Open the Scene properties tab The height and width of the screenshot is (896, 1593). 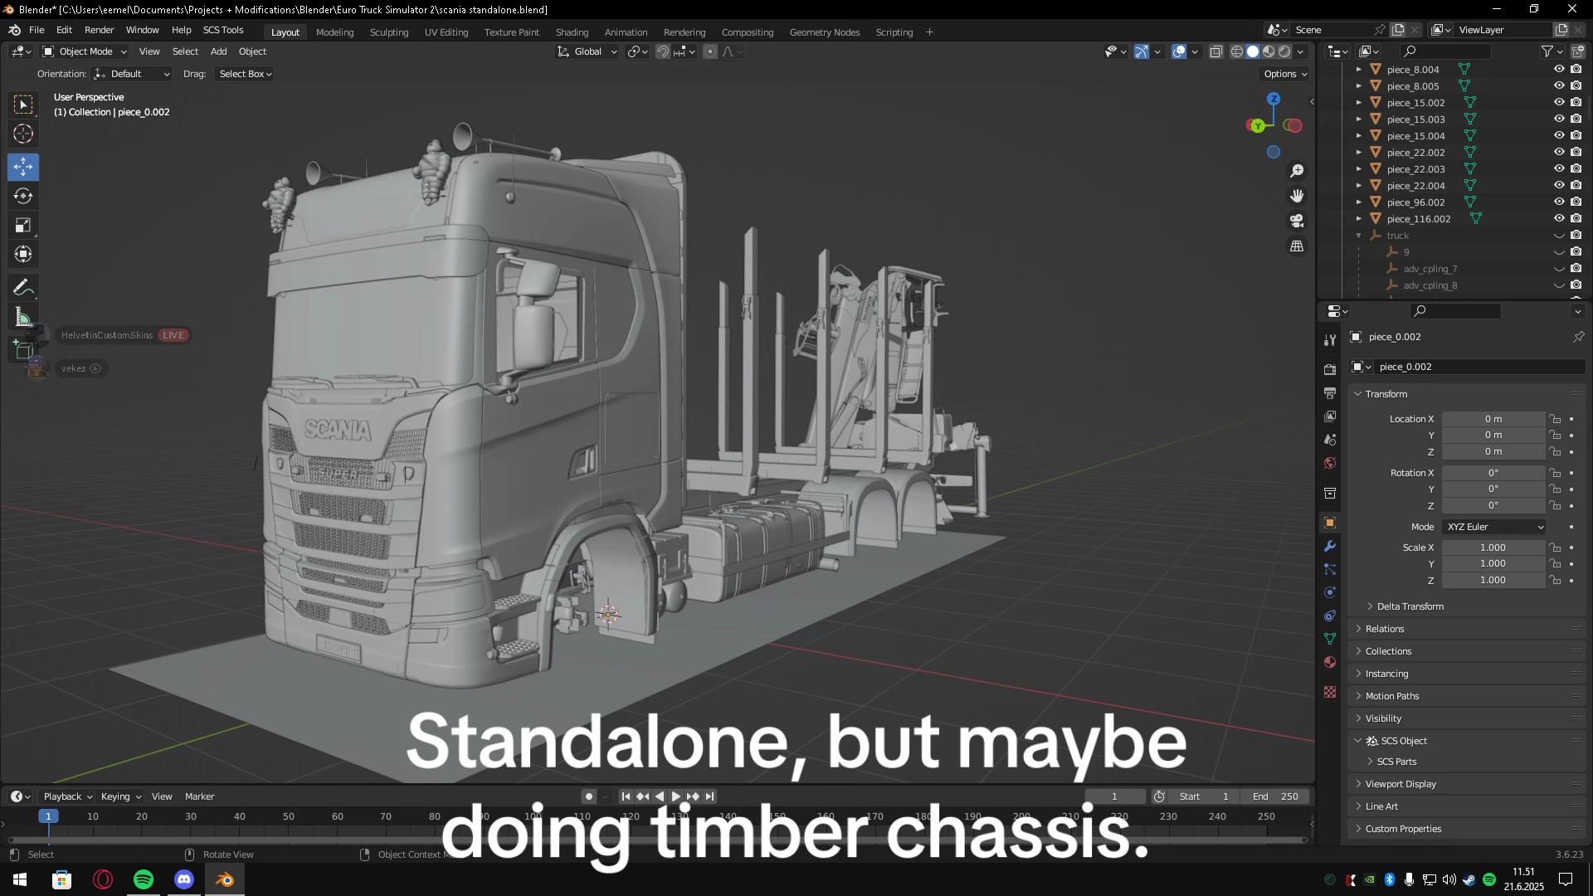click(1330, 439)
